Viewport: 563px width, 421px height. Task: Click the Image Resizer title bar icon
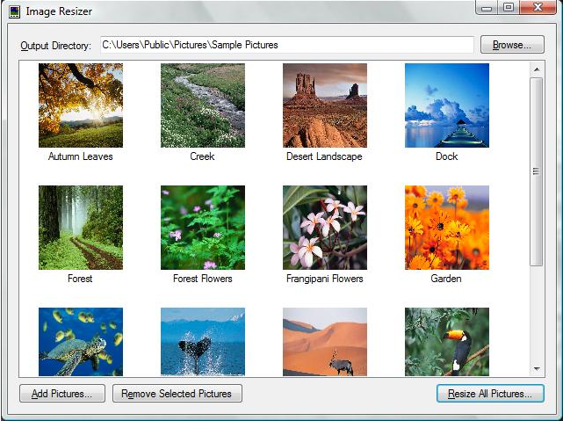click(x=14, y=11)
